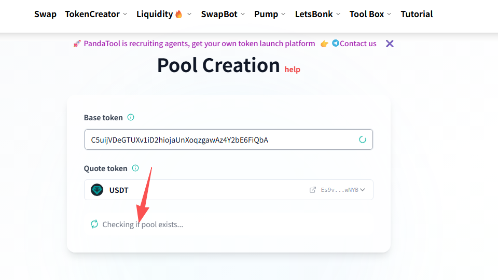Expand the SwapBot menu
The image size is (498, 280).
coord(223,14)
